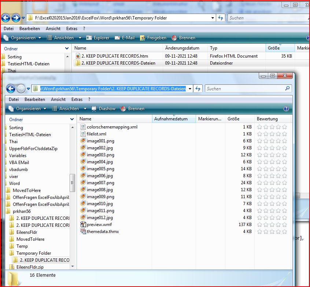This screenshot has height=287, width=310.
Task: Click the Explorer button in the rear toolbar
Action: click(98, 38)
